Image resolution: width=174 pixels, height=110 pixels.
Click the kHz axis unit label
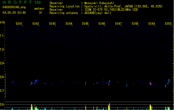click(2, 22)
